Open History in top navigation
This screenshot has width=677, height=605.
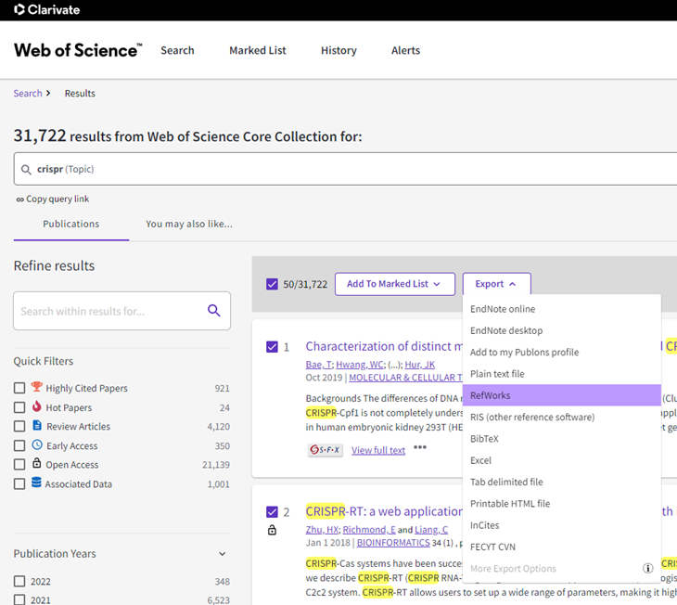pos(338,50)
